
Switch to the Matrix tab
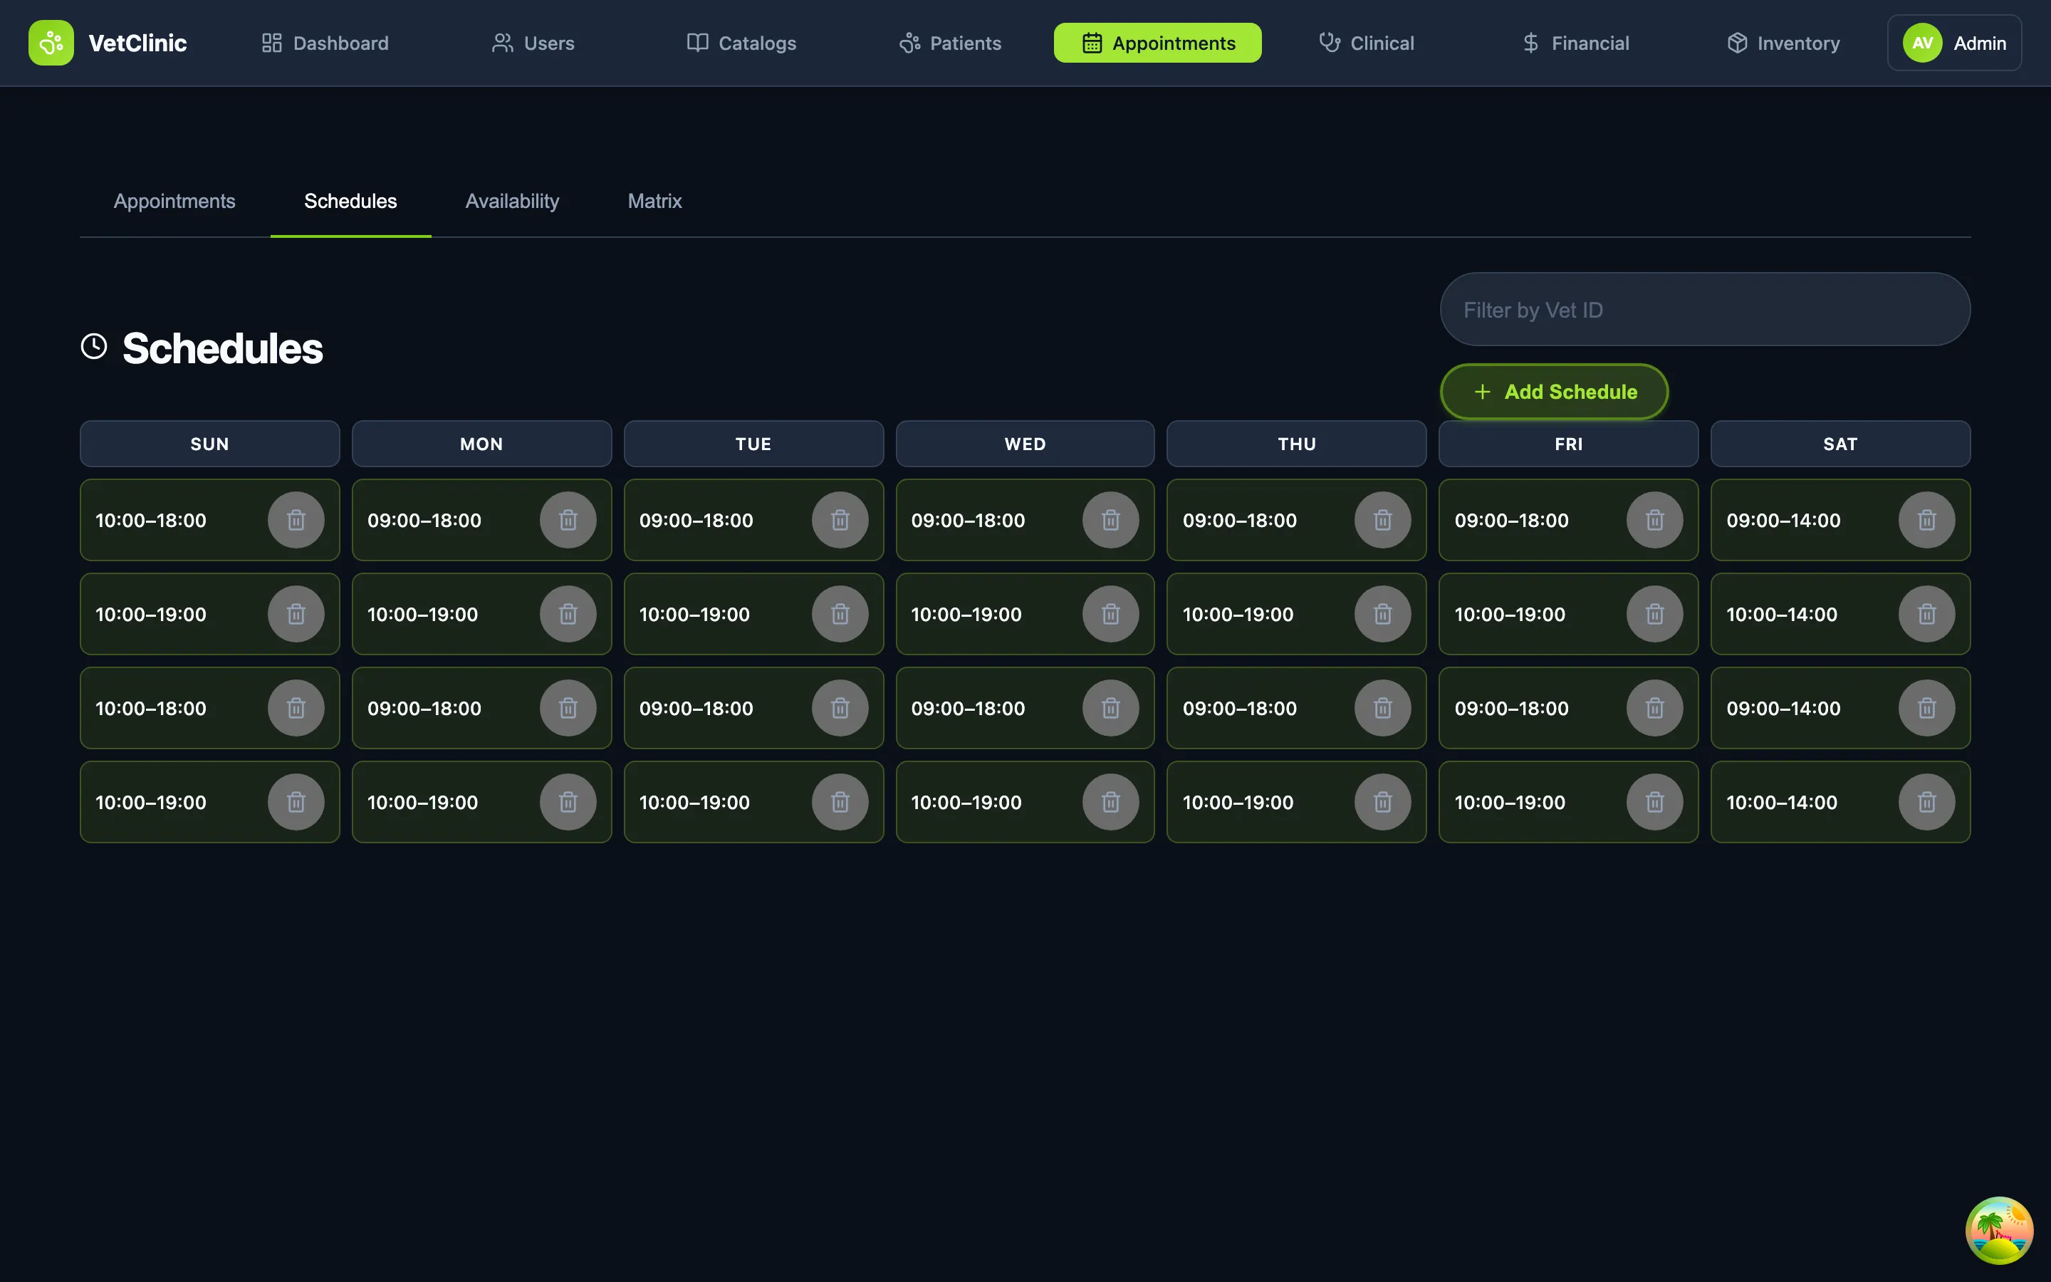[654, 201]
